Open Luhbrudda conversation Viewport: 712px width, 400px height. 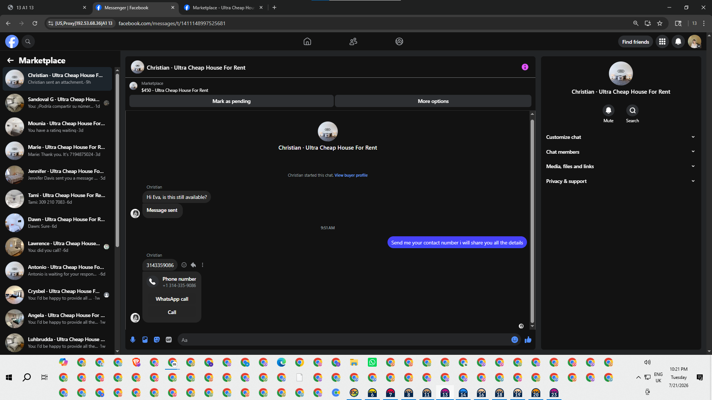(57, 343)
